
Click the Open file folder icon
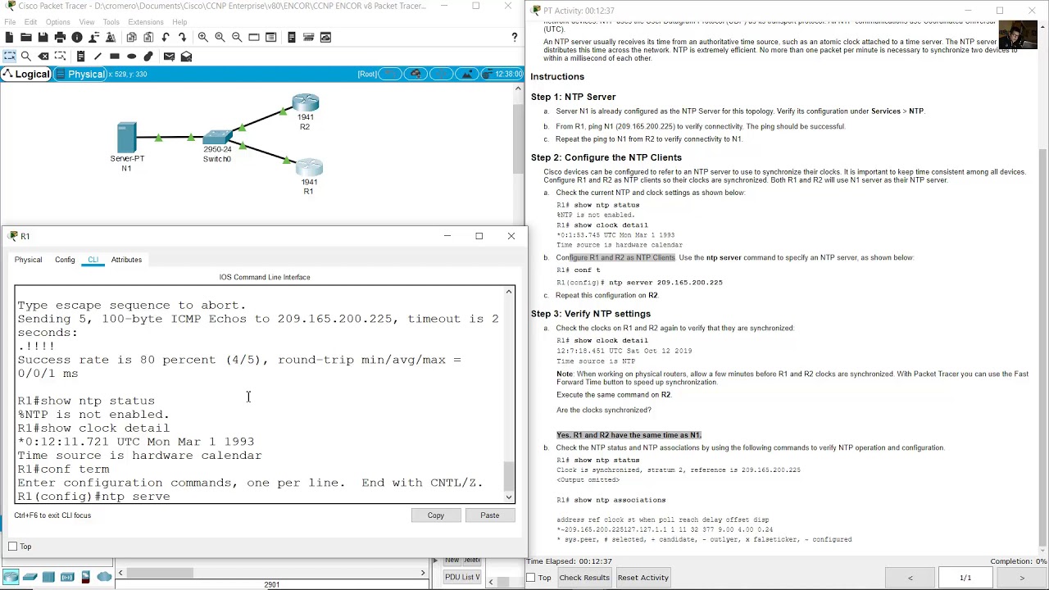pos(26,38)
